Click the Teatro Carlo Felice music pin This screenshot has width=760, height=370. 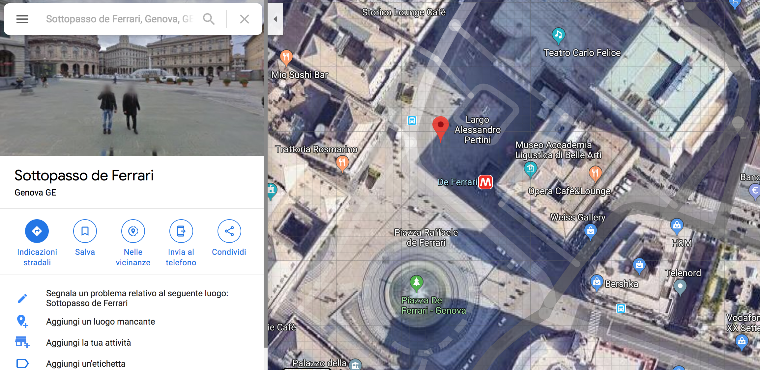(x=558, y=36)
